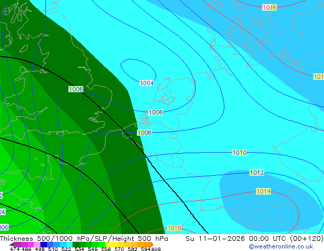This screenshot has height=251, width=324.
Task: Click the 1008 isobar label
Action: click(145, 133)
